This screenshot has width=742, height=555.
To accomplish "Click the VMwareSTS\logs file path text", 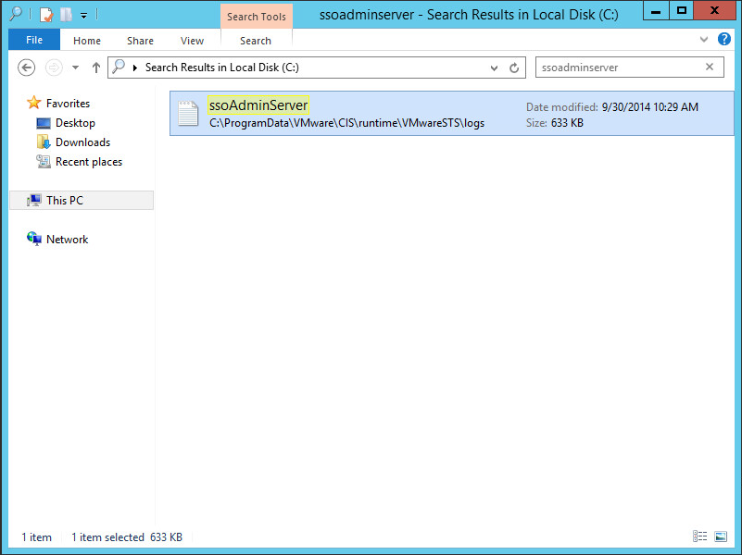I will coord(346,123).
